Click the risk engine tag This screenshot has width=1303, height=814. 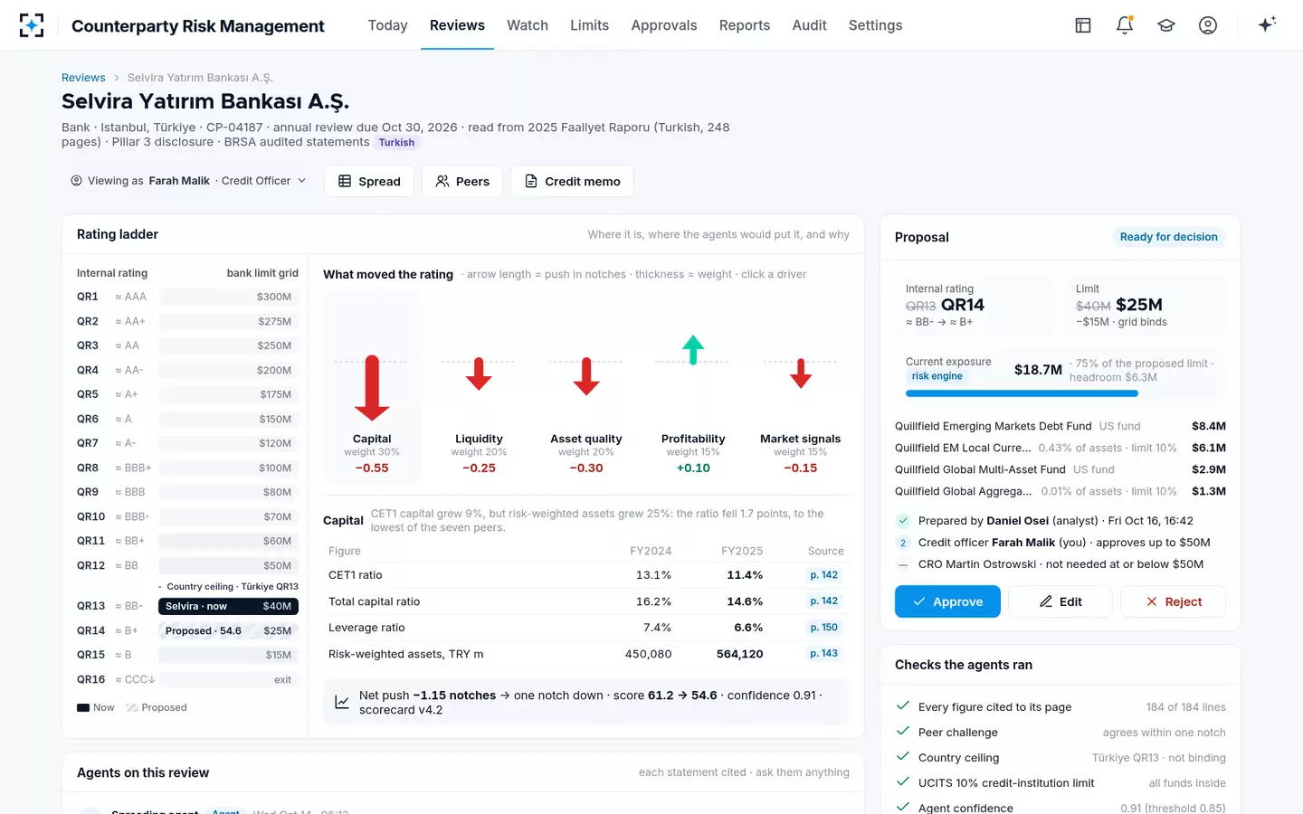(937, 376)
